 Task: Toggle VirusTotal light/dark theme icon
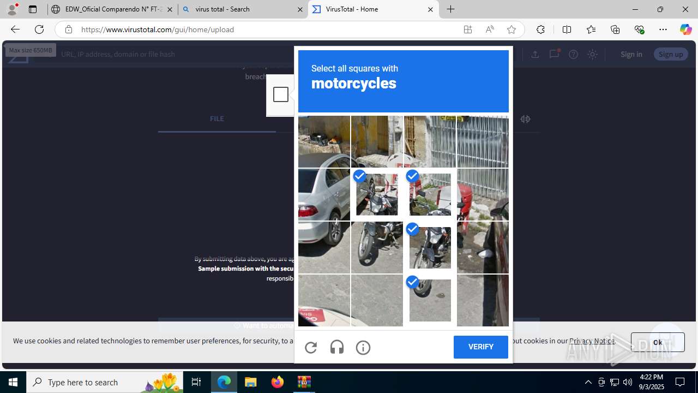[x=592, y=54]
